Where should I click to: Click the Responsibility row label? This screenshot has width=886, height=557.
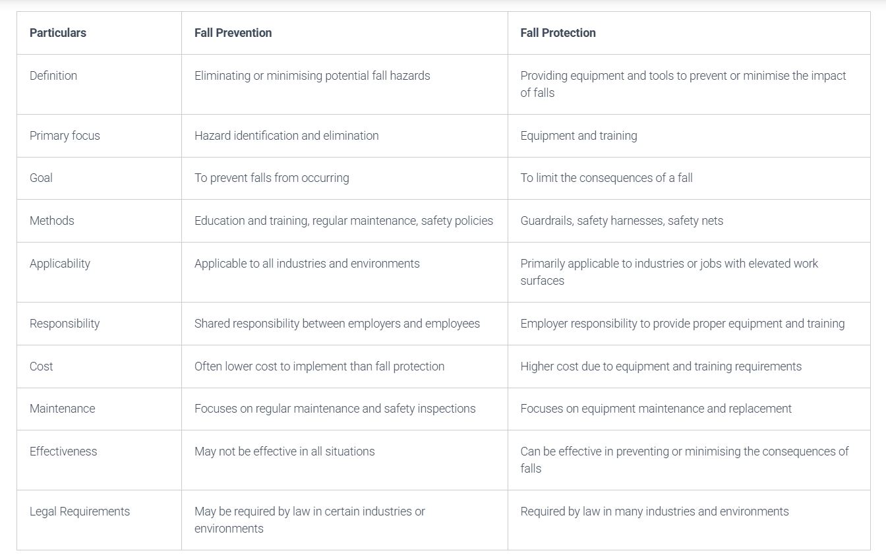point(65,324)
